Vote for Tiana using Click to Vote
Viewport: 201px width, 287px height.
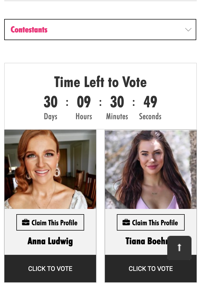coord(151,269)
